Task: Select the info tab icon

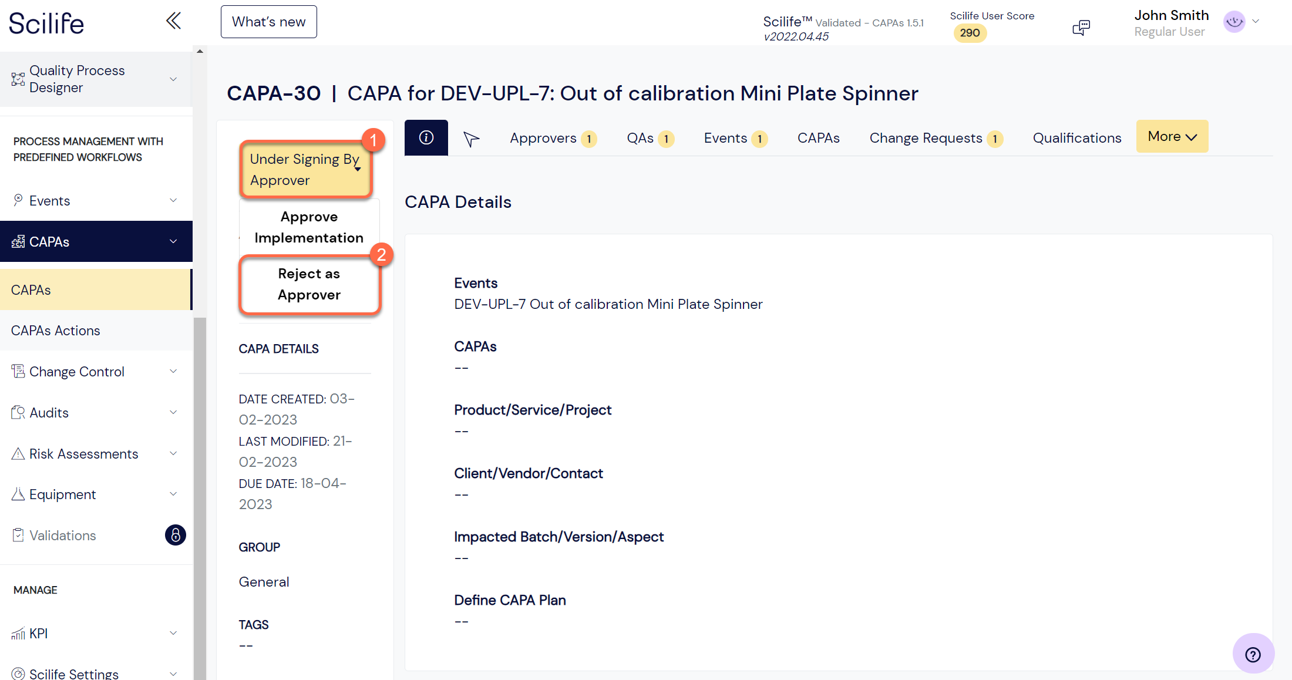Action: pos(426,137)
